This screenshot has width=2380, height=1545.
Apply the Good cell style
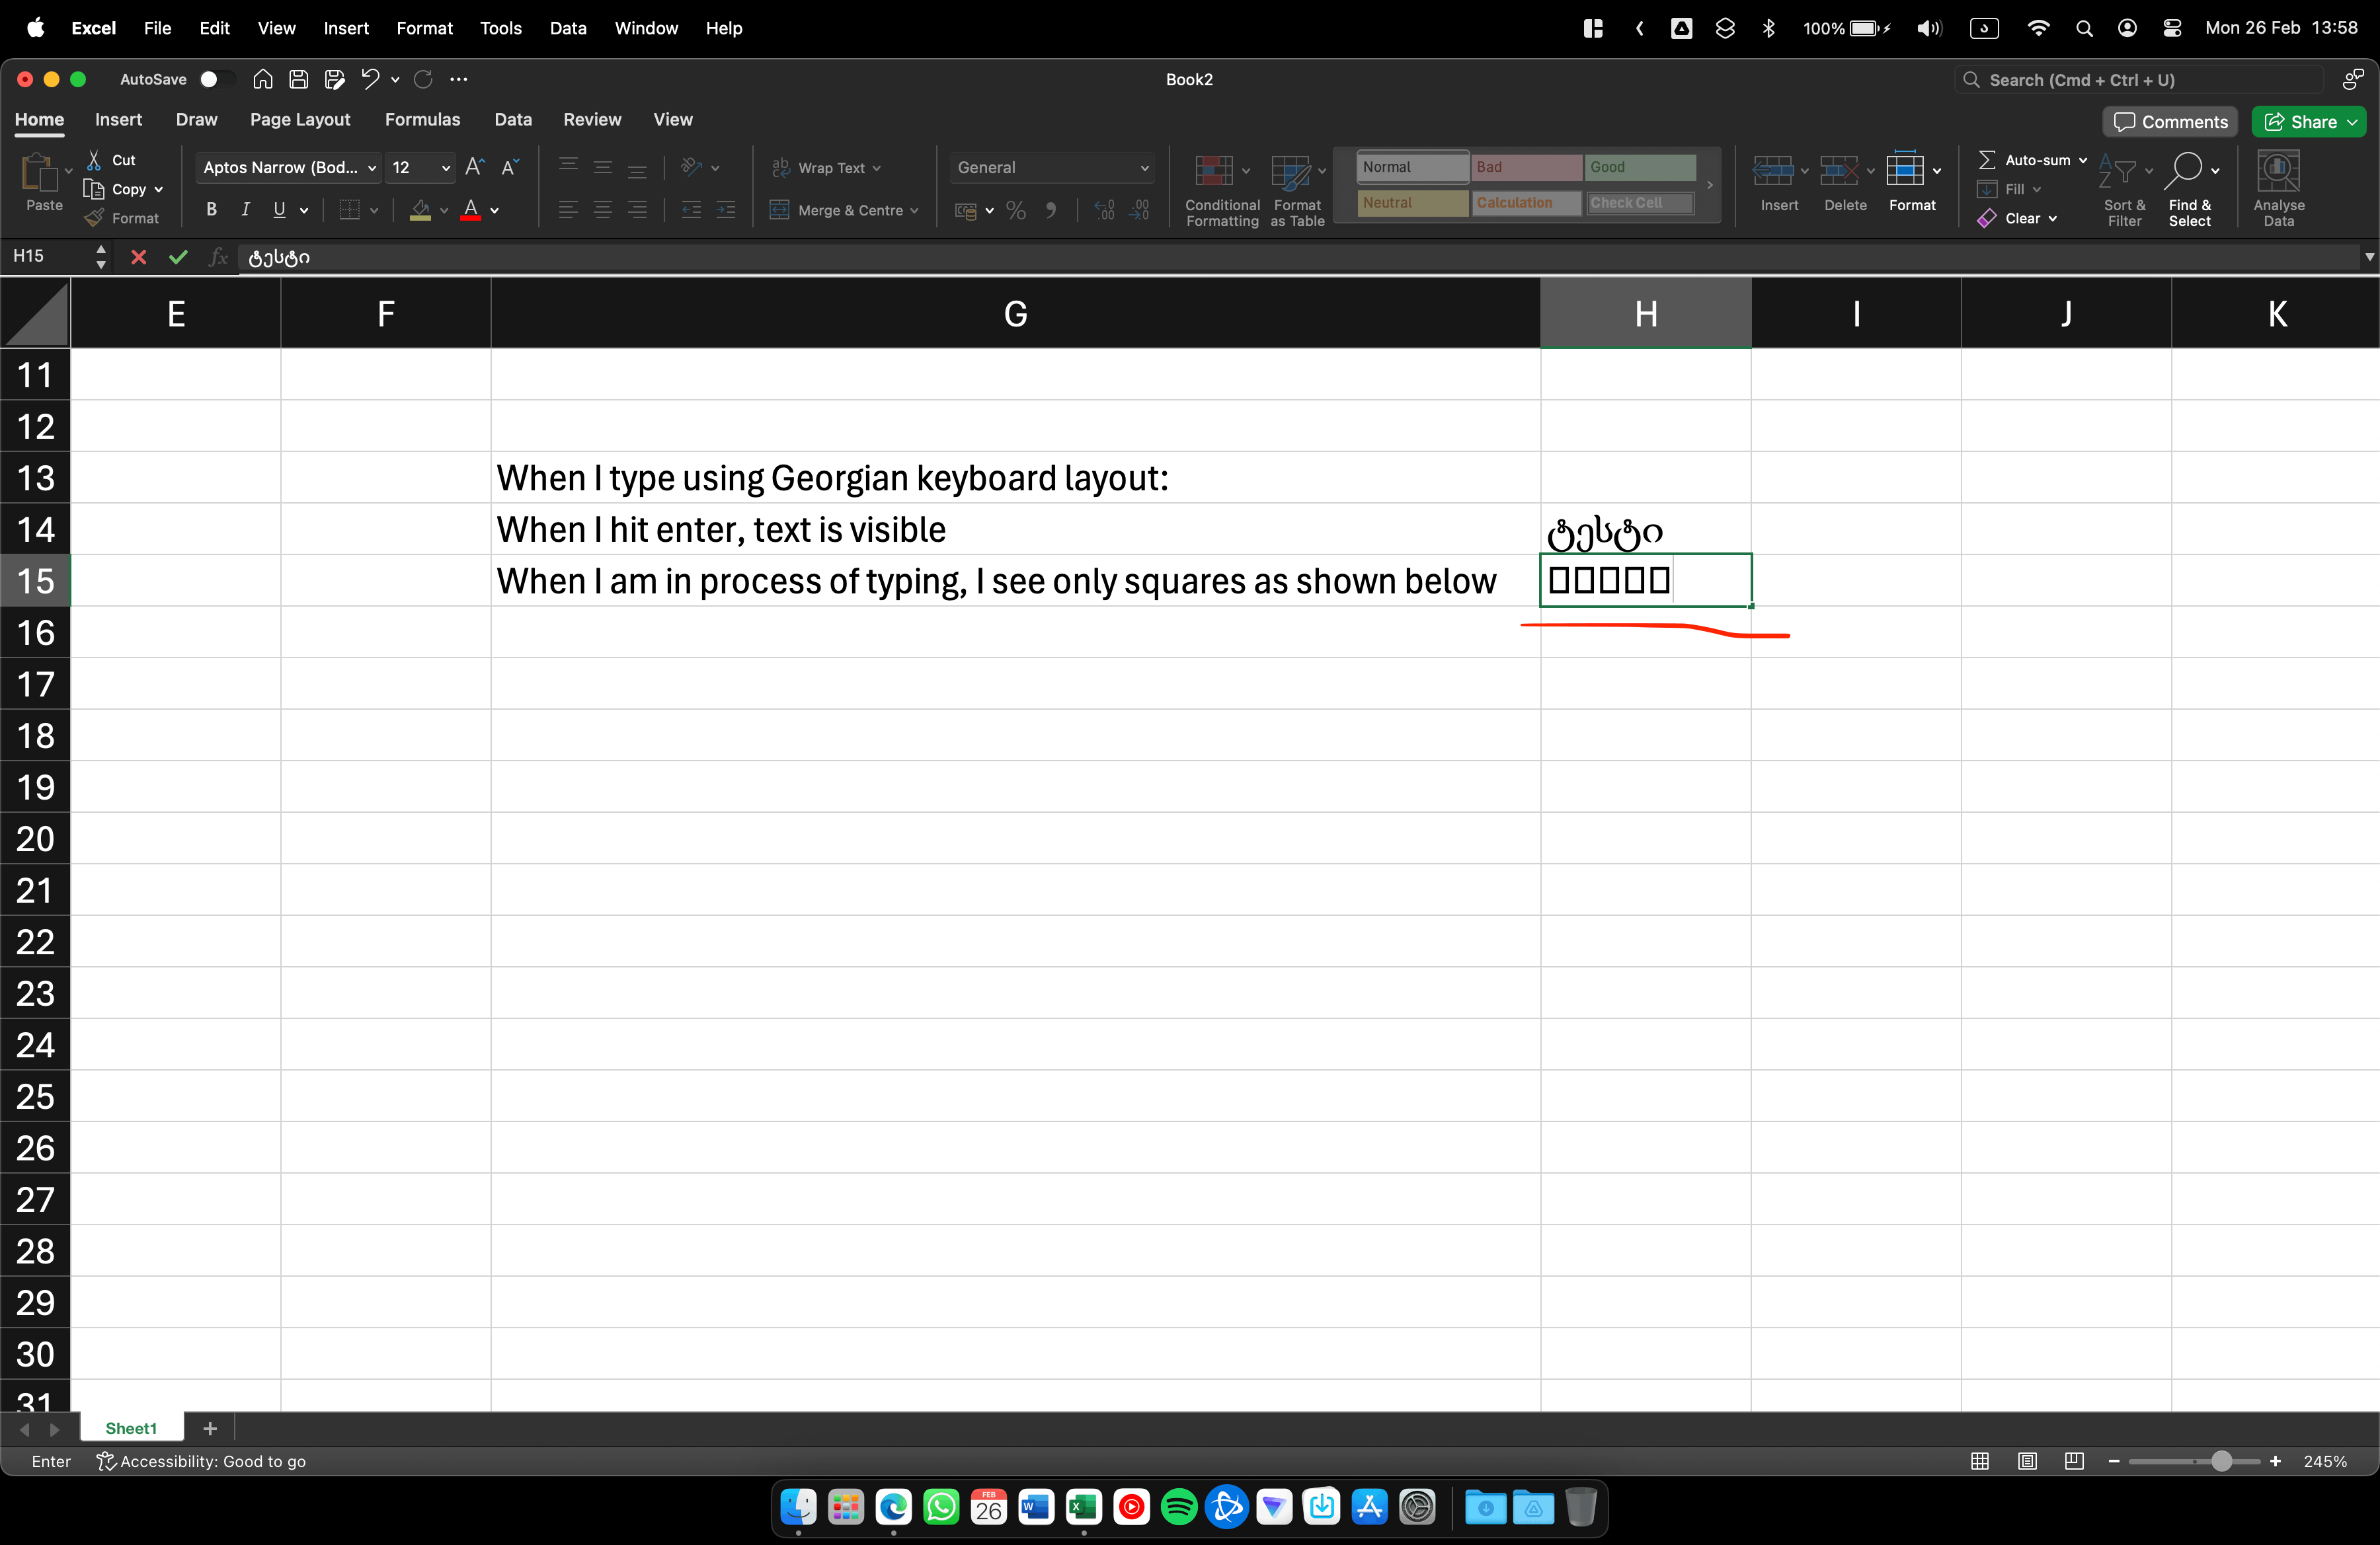(x=1640, y=167)
